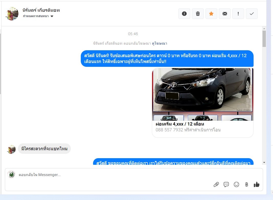Mark conversation done with checkmark icon
Image resolution: width=273 pixels, height=200 pixels.
[x=252, y=14]
